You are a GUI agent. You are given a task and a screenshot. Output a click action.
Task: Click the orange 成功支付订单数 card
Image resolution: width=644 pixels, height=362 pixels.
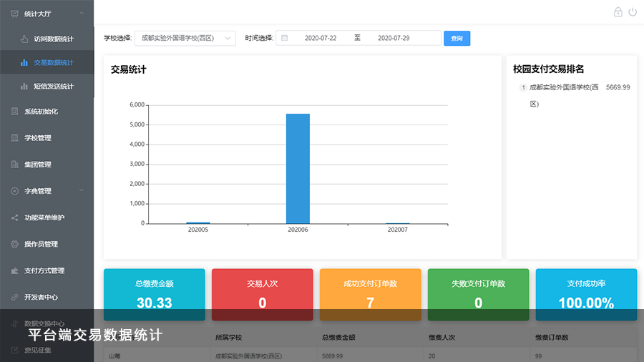coord(371,294)
